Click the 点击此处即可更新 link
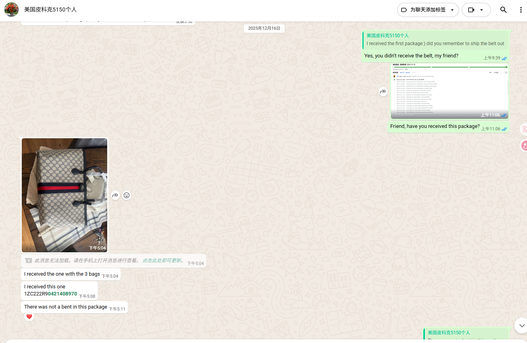This screenshot has width=527, height=343. pyautogui.click(x=163, y=261)
